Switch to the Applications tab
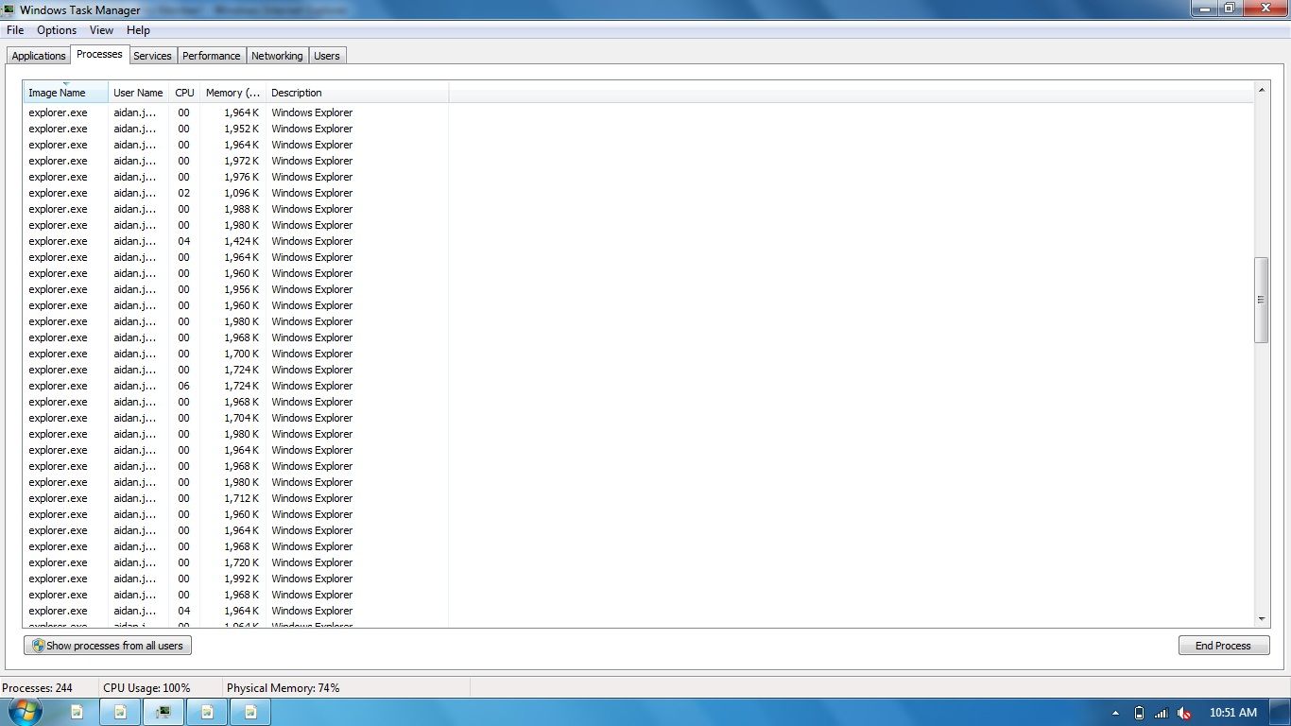 click(x=39, y=56)
